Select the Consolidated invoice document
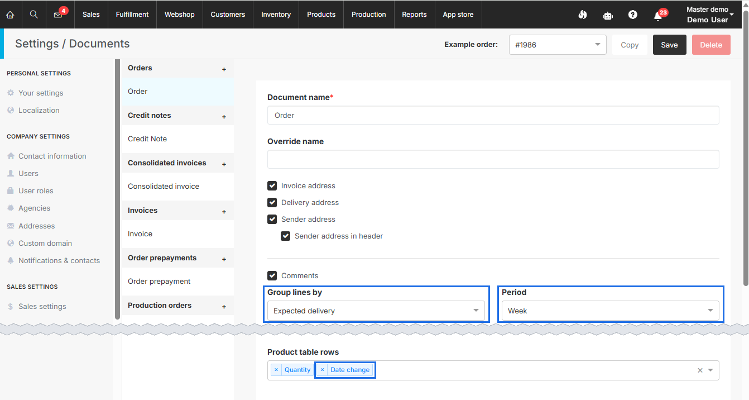The height and width of the screenshot is (400, 749). click(x=178, y=187)
